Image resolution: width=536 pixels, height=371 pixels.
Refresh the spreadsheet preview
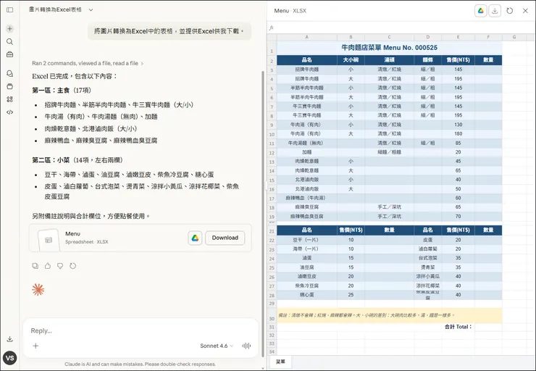(510, 11)
